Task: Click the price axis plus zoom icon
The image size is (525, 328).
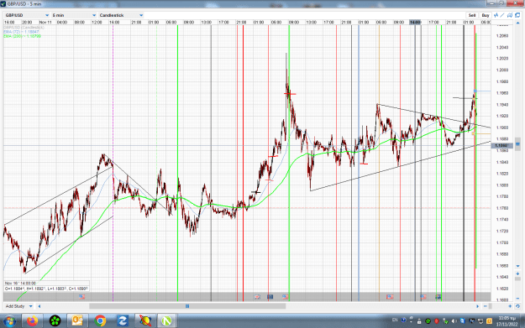Action: pyautogui.click(x=517, y=273)
